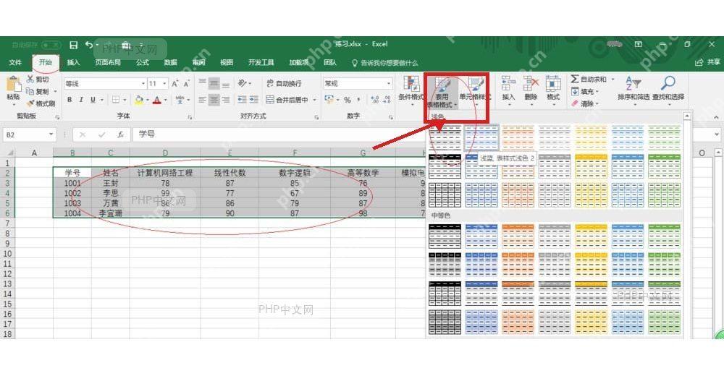Click the Cut (剪切) scissors button

pos(38,80)
